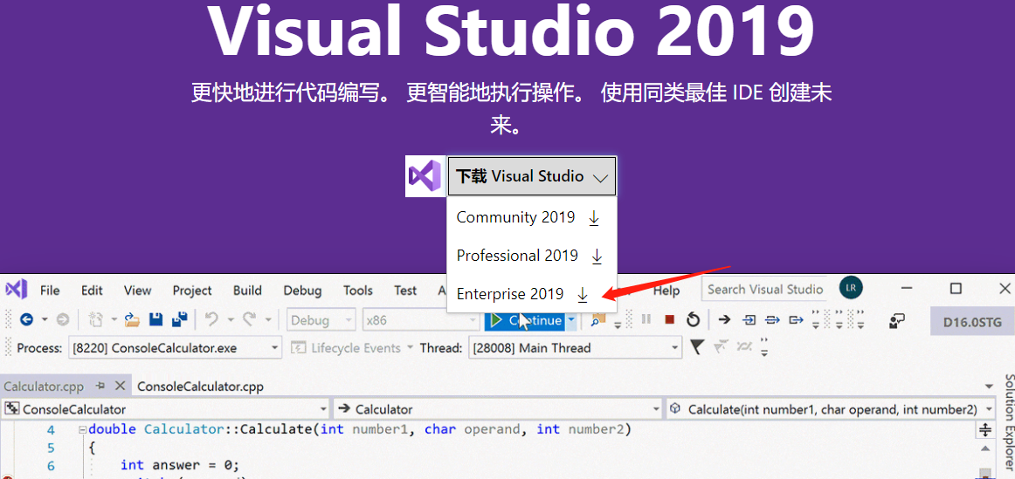Open the Lifecycle Events dropdown
The image size is (1015, 479).
[x=351, y=348]
